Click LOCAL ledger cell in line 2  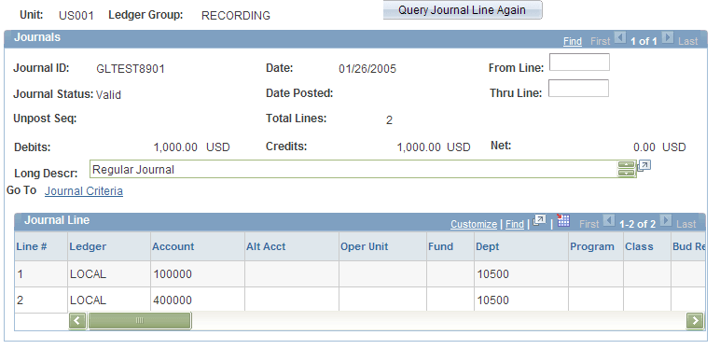(89, 300)
